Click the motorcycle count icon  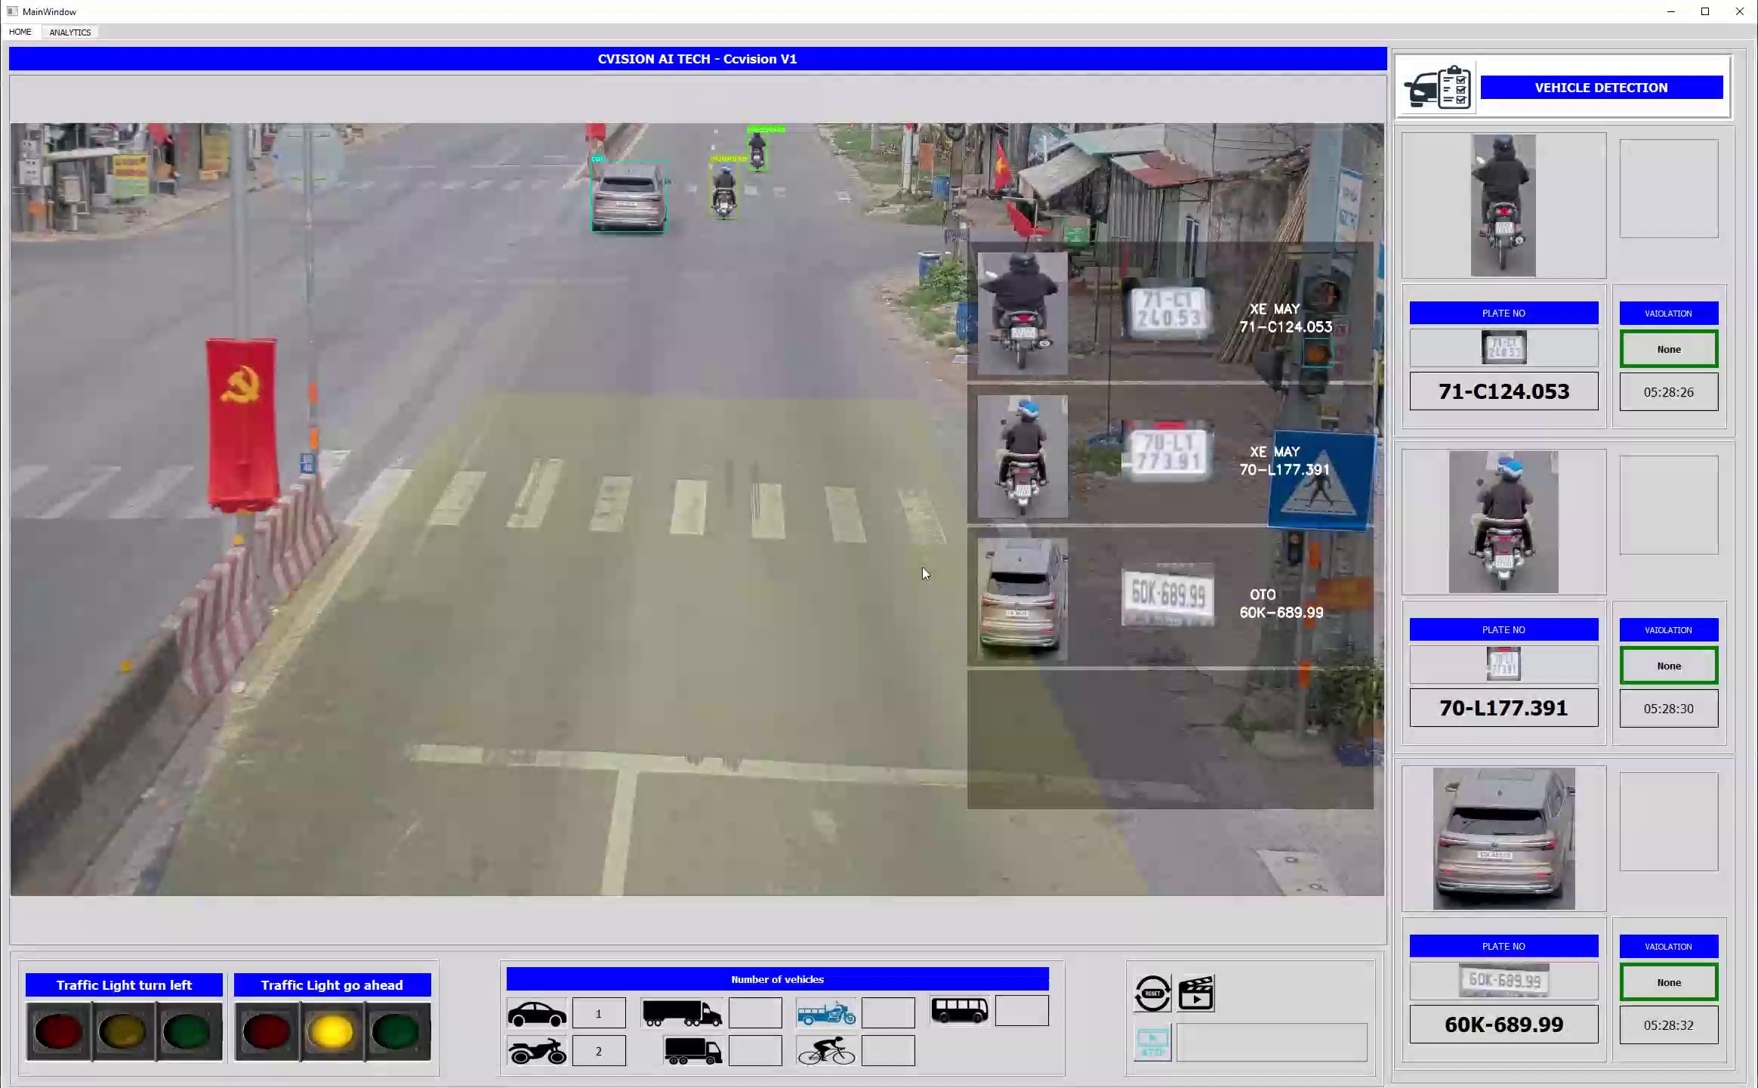537,1051
